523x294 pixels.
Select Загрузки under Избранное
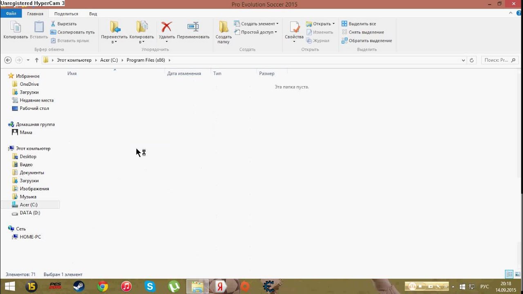tap(29, 92)
